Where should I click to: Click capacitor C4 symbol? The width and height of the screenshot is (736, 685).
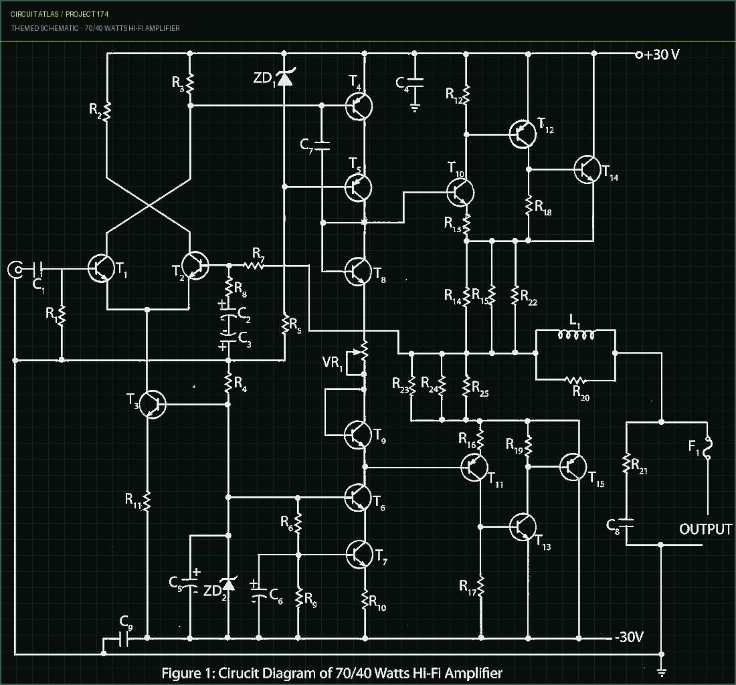click(x=414, y=83)
